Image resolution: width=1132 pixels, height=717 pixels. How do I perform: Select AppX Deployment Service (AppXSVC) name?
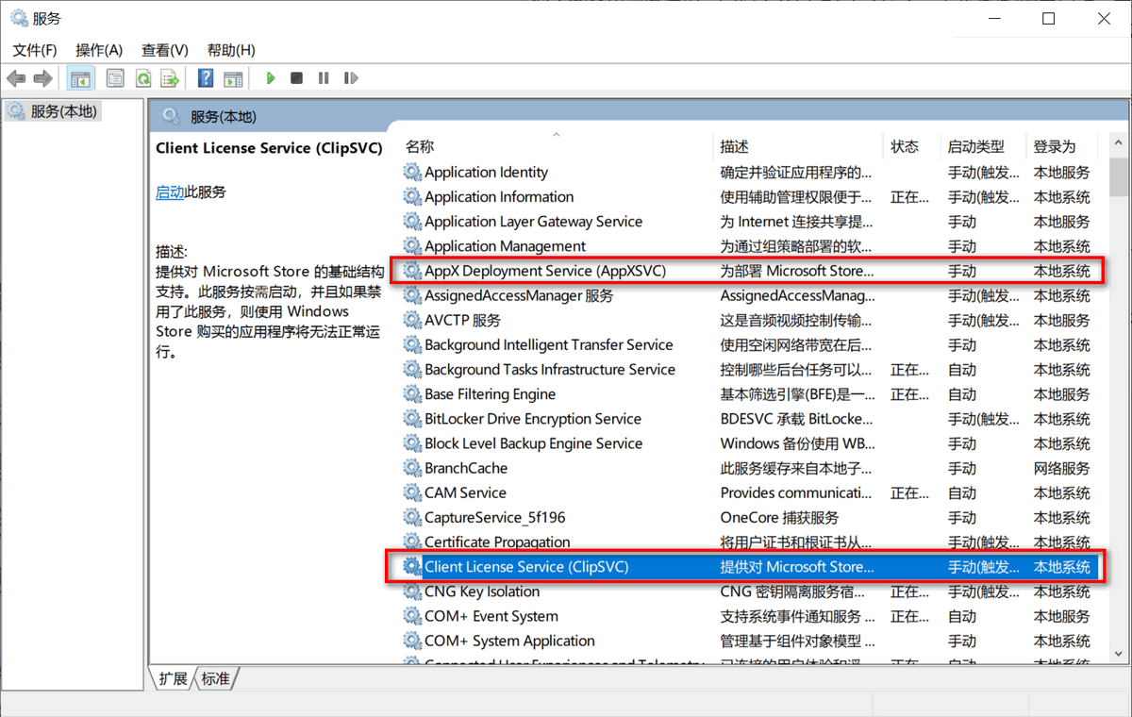coord(545,271)
